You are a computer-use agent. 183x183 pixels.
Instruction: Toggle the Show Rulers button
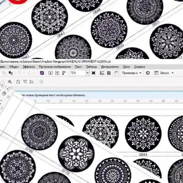[102, 73]
